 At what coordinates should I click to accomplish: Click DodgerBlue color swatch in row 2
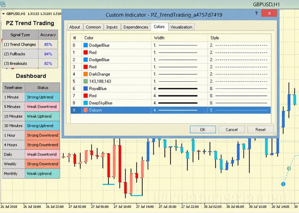pyautogui.click(x=85, y=60)
